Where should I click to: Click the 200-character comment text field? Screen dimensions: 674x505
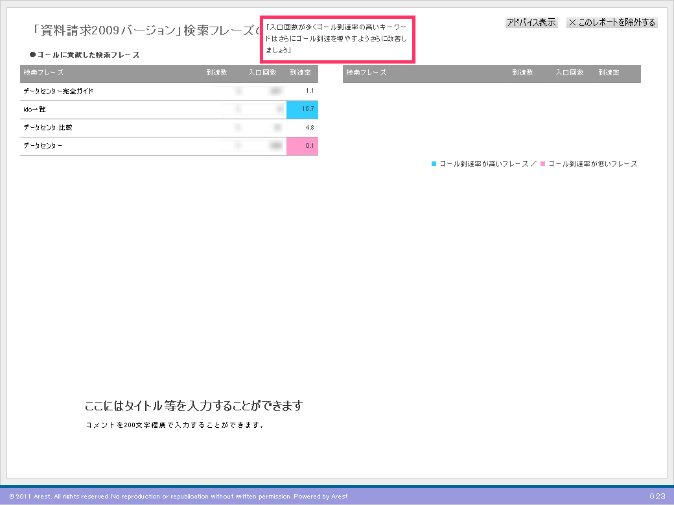tap(175, 425)
